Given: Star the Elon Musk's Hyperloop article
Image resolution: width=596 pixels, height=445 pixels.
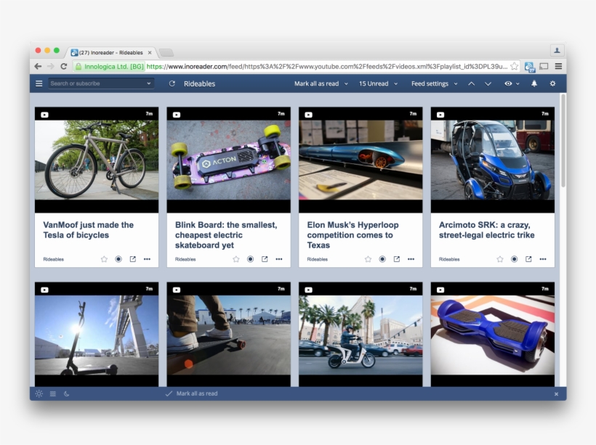Looking at the screenshot, I should [x=368, y=259].
